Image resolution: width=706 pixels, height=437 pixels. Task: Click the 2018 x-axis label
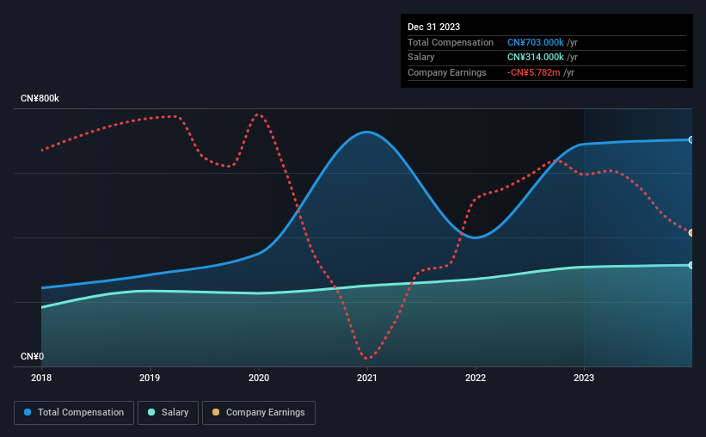[x=41, y=378]
